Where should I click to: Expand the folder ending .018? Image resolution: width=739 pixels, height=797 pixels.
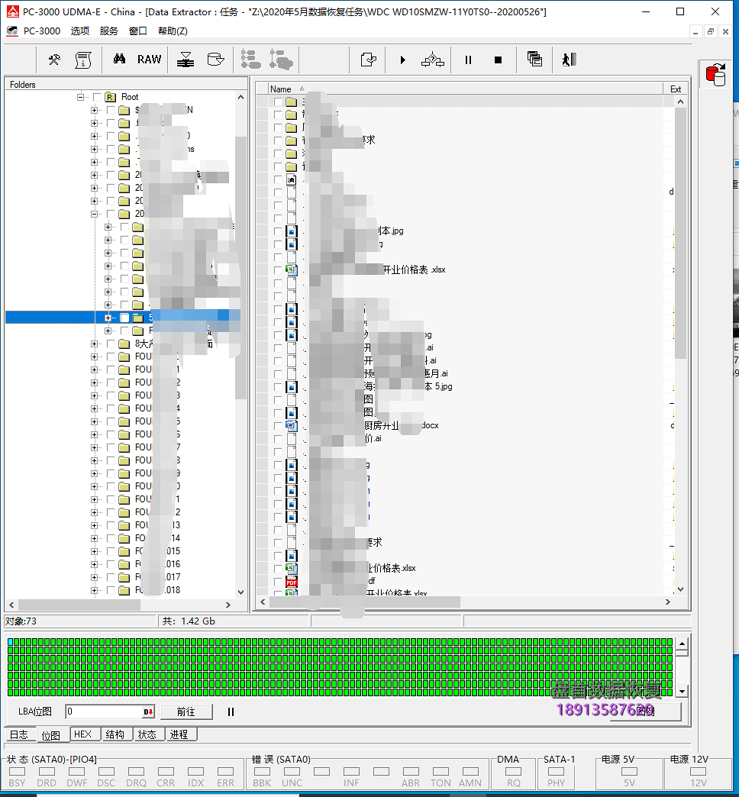pyautogui.click(x=94, y=590)
